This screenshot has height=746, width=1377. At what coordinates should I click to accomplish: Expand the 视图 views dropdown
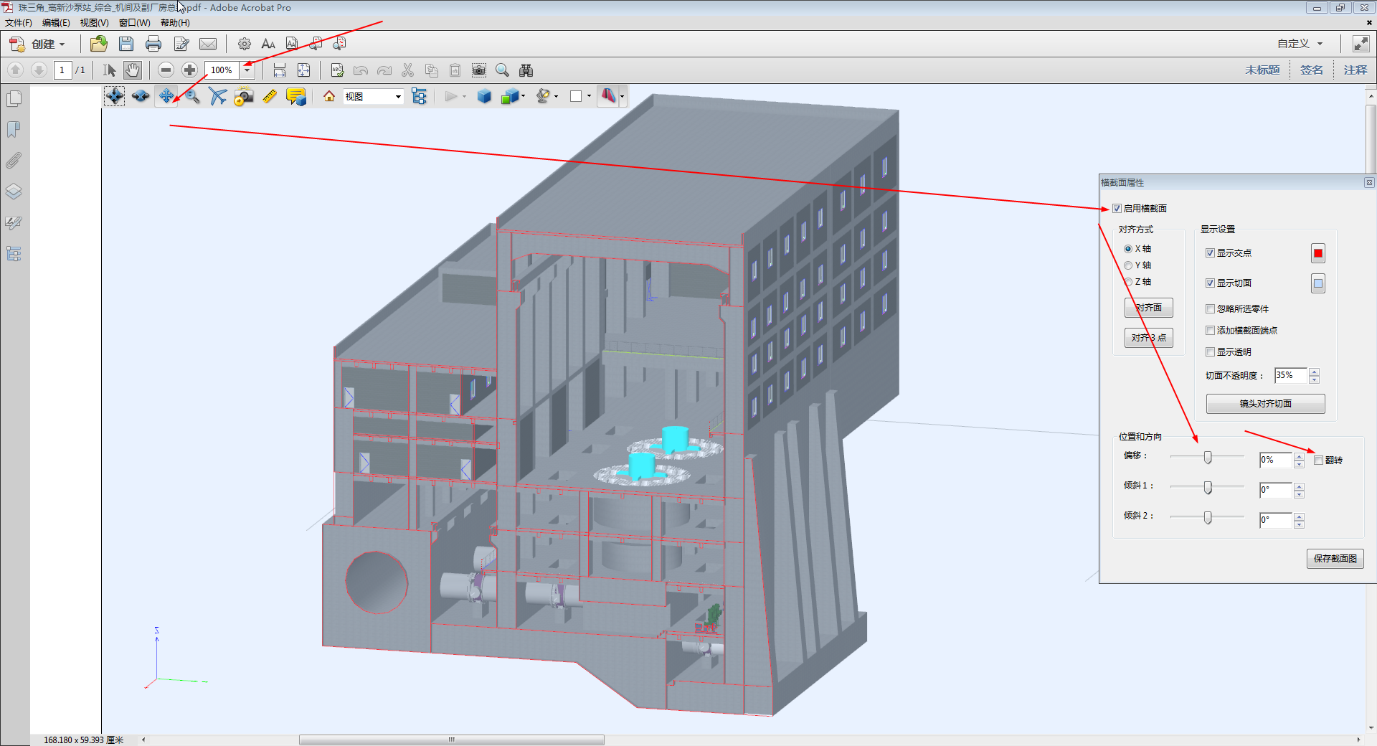coord(398,97)
